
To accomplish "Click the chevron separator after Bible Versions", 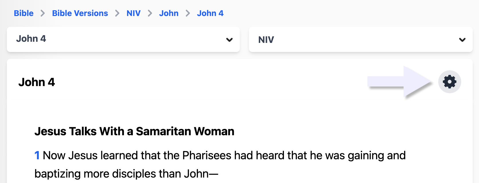I will pyautogui.click(x=117, y=13).
